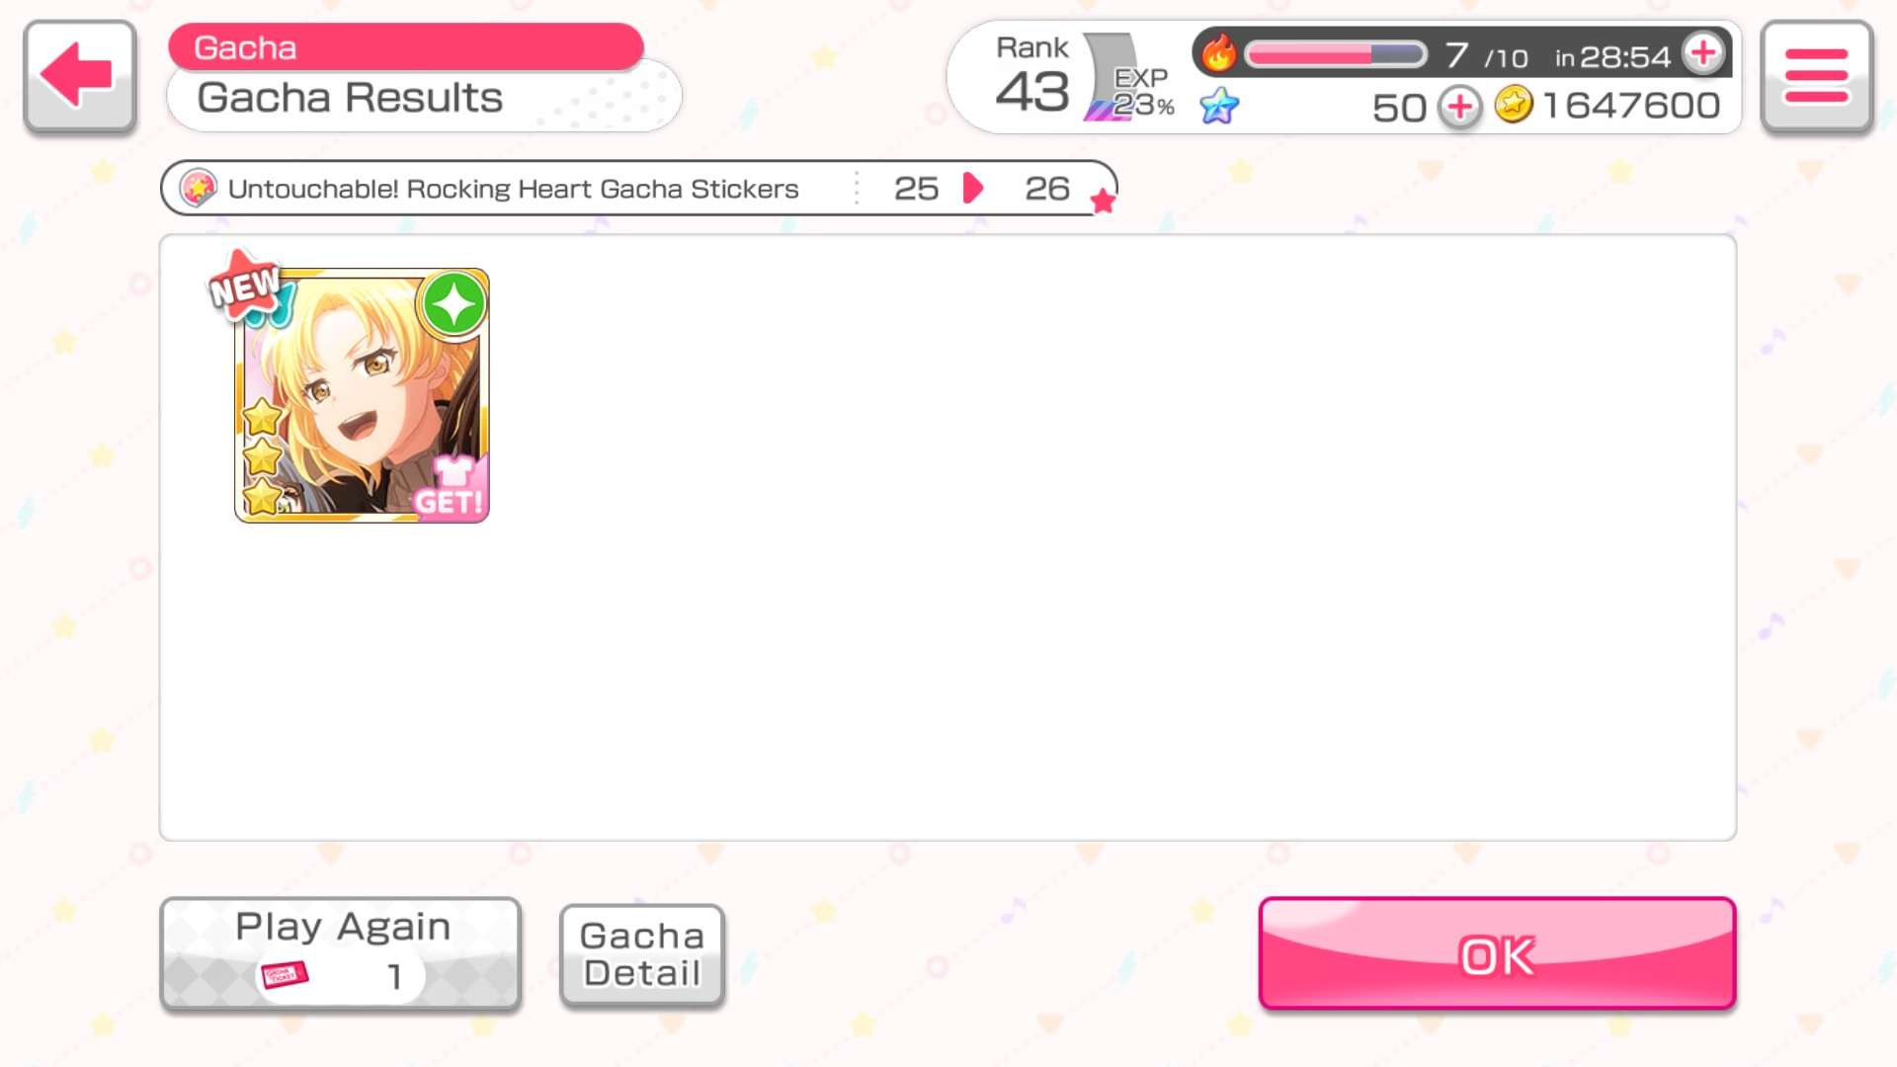This screenshot has height=1067, width=1897.
Task: Tap the costume GET! badge
Action: (x=452, y=487)
